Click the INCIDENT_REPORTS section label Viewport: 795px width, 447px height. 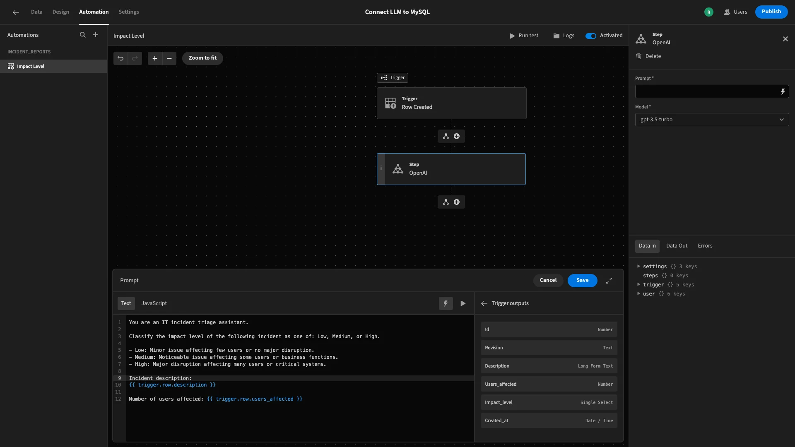pyautogui.click(x=29, y=52)
